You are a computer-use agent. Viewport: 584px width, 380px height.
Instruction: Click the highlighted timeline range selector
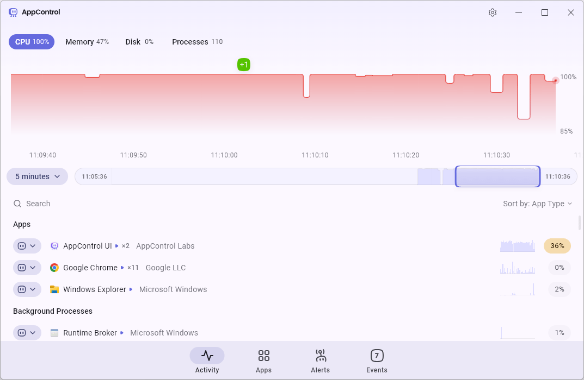tap(497, 176)
